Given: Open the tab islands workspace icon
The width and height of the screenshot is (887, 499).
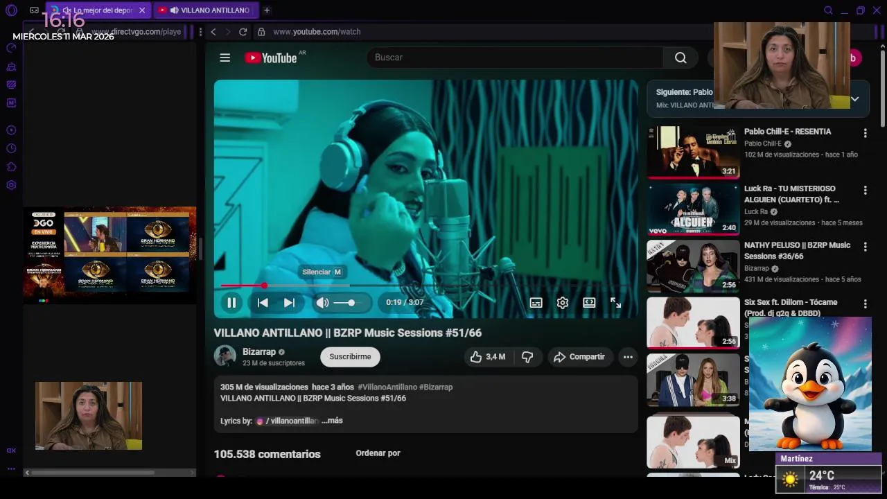Looking at the screenshot, I should pos(35,10).
